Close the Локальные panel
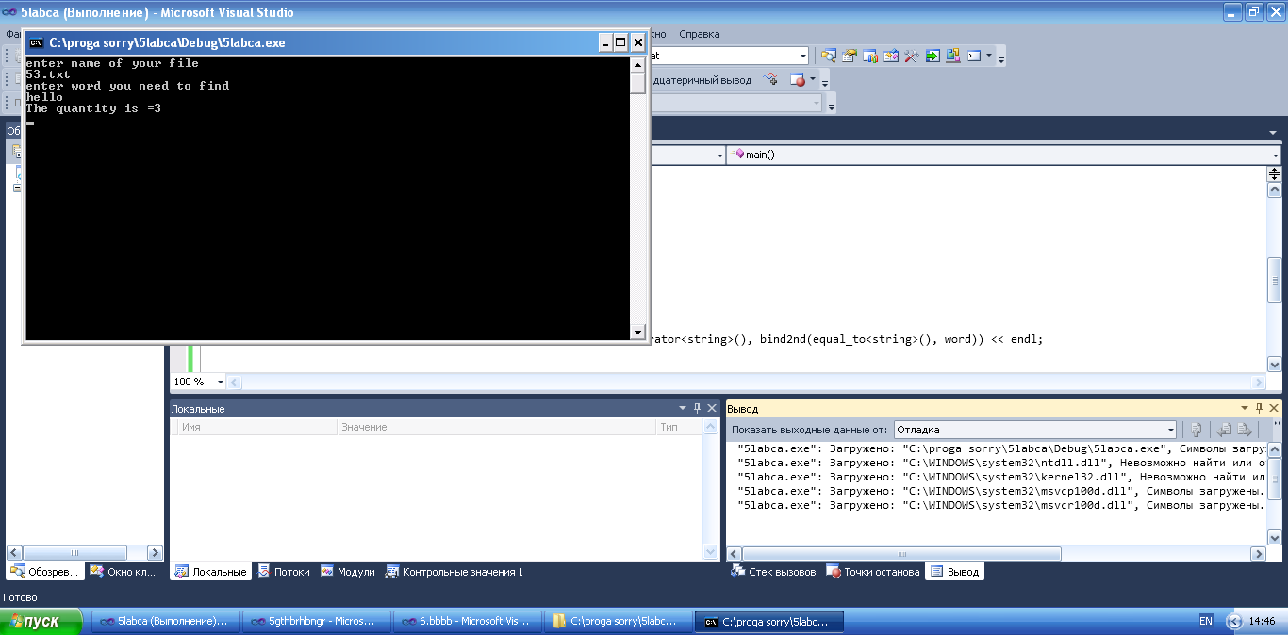This screenshot has height=635, width=1288. 712,408
